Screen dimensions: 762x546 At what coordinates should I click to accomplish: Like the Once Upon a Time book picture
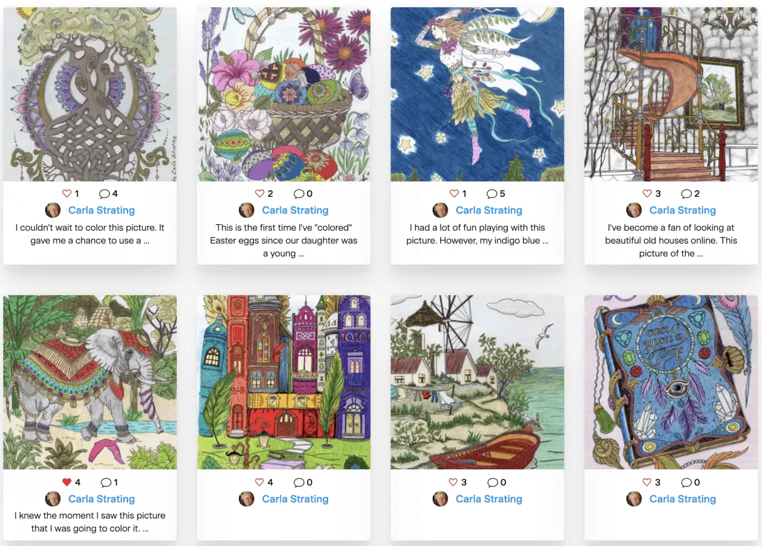[x=648, y=482]
